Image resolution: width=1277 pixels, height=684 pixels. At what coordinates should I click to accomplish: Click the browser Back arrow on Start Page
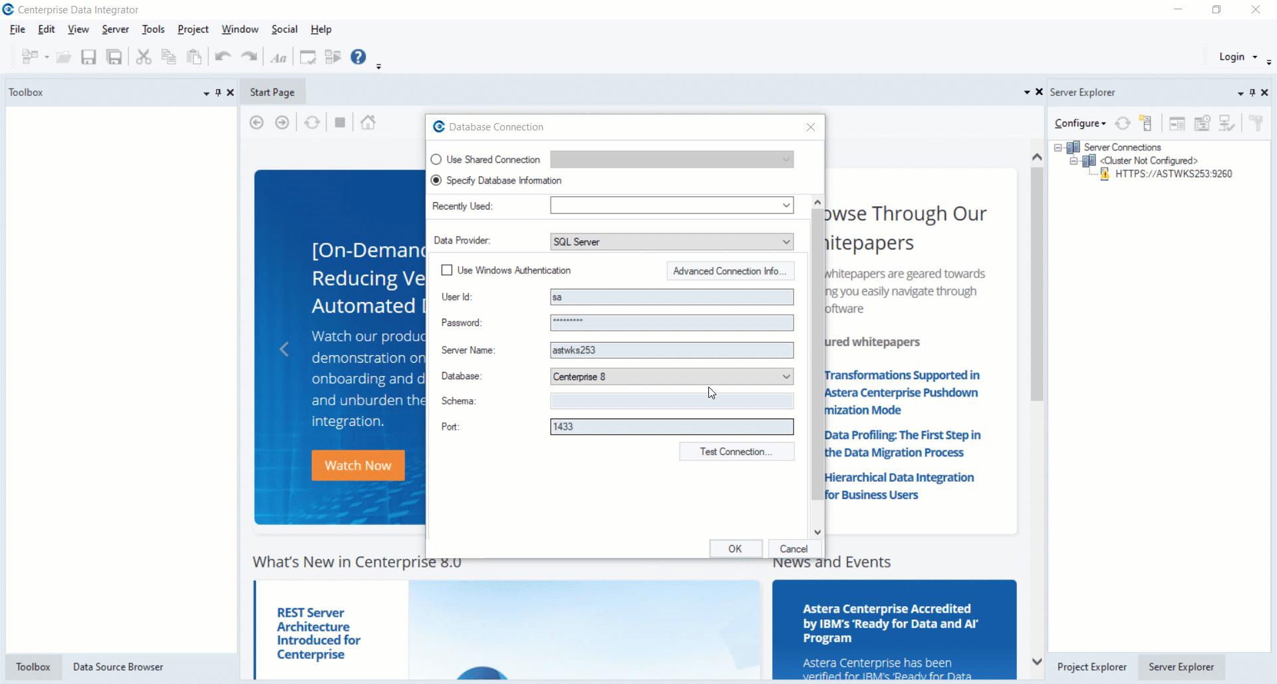(x=257, y=122)
